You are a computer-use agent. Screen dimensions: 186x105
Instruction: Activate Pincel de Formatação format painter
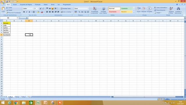click(14, 13)
